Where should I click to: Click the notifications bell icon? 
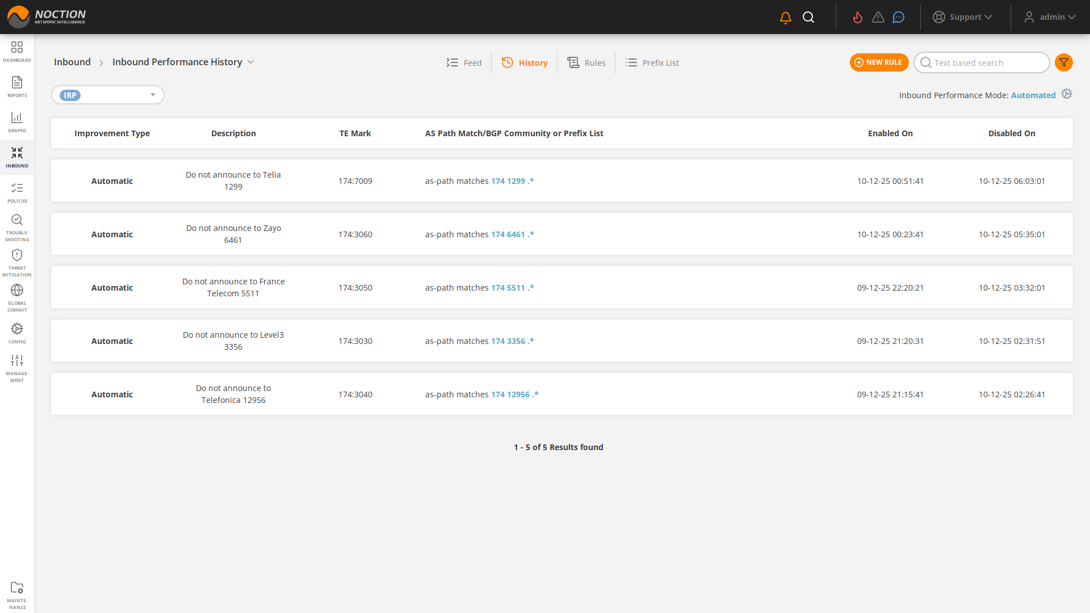point(785,17)
